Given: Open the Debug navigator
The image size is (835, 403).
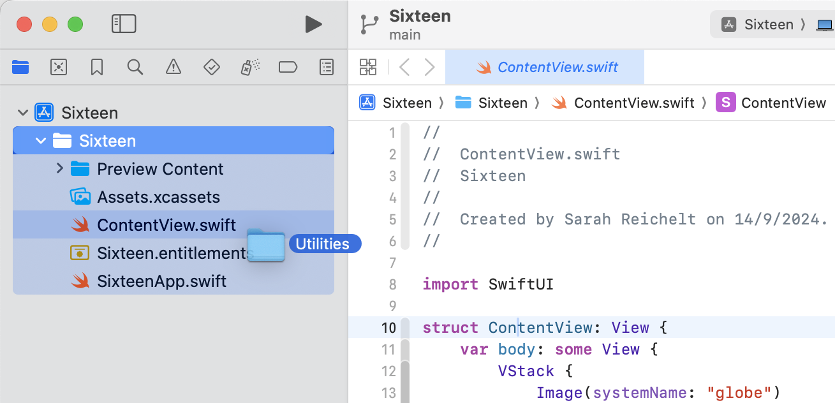Looking at the screenshot, I should [249, 67].
